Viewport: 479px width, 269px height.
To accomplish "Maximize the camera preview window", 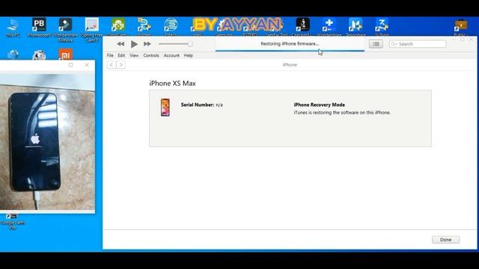I will point(70,65).
